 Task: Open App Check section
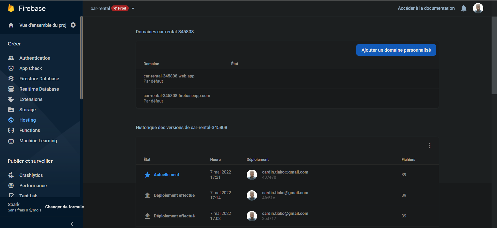[31, 68]
